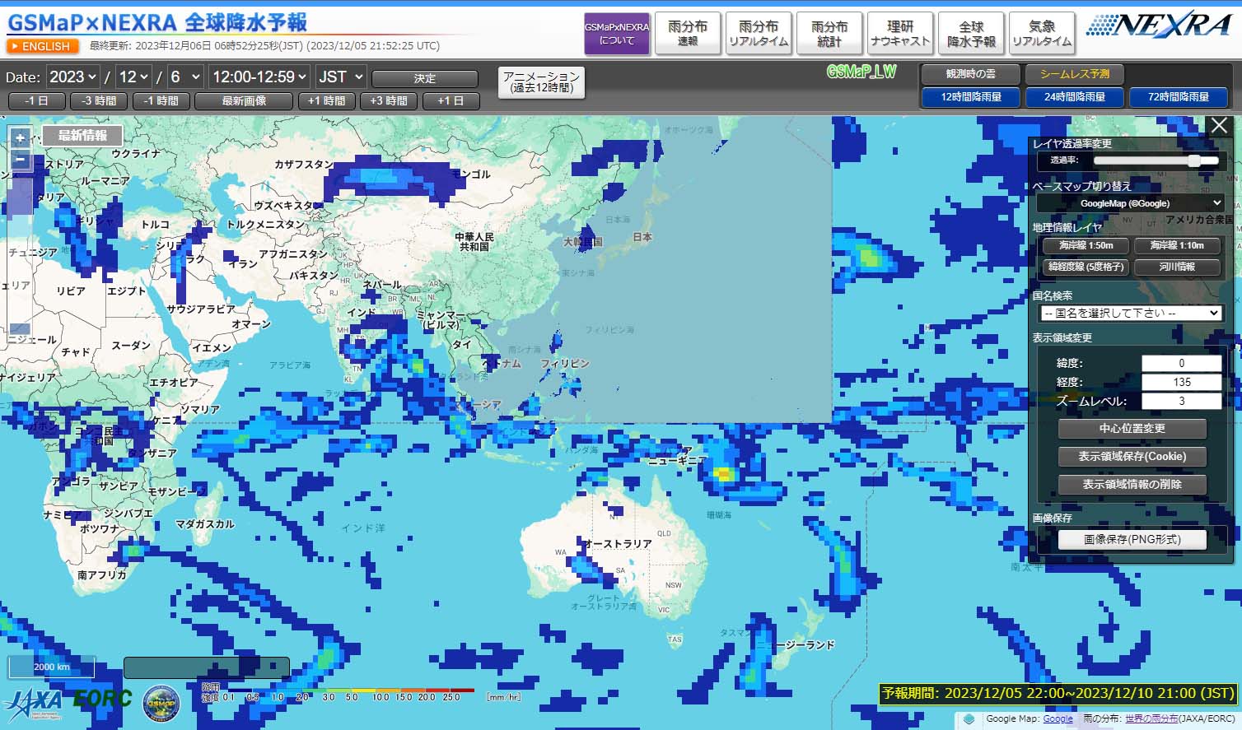Close the settings panel with the X
The image size is (1242, 730).
point(1219,126)
